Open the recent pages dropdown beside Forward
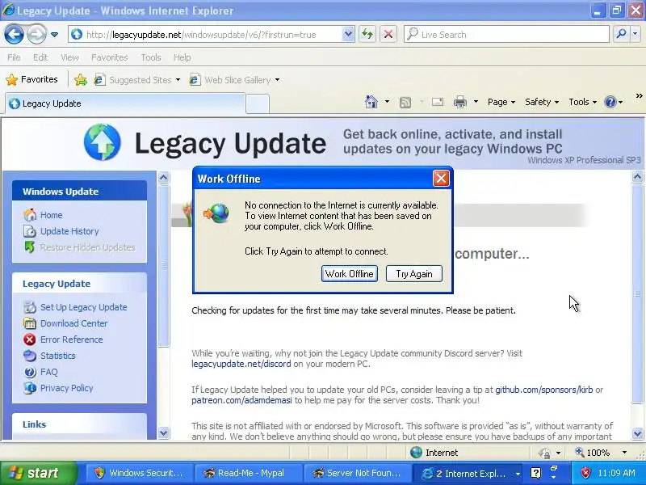The height and width of the screenshot is (485, 646). (x=54, y=35)
